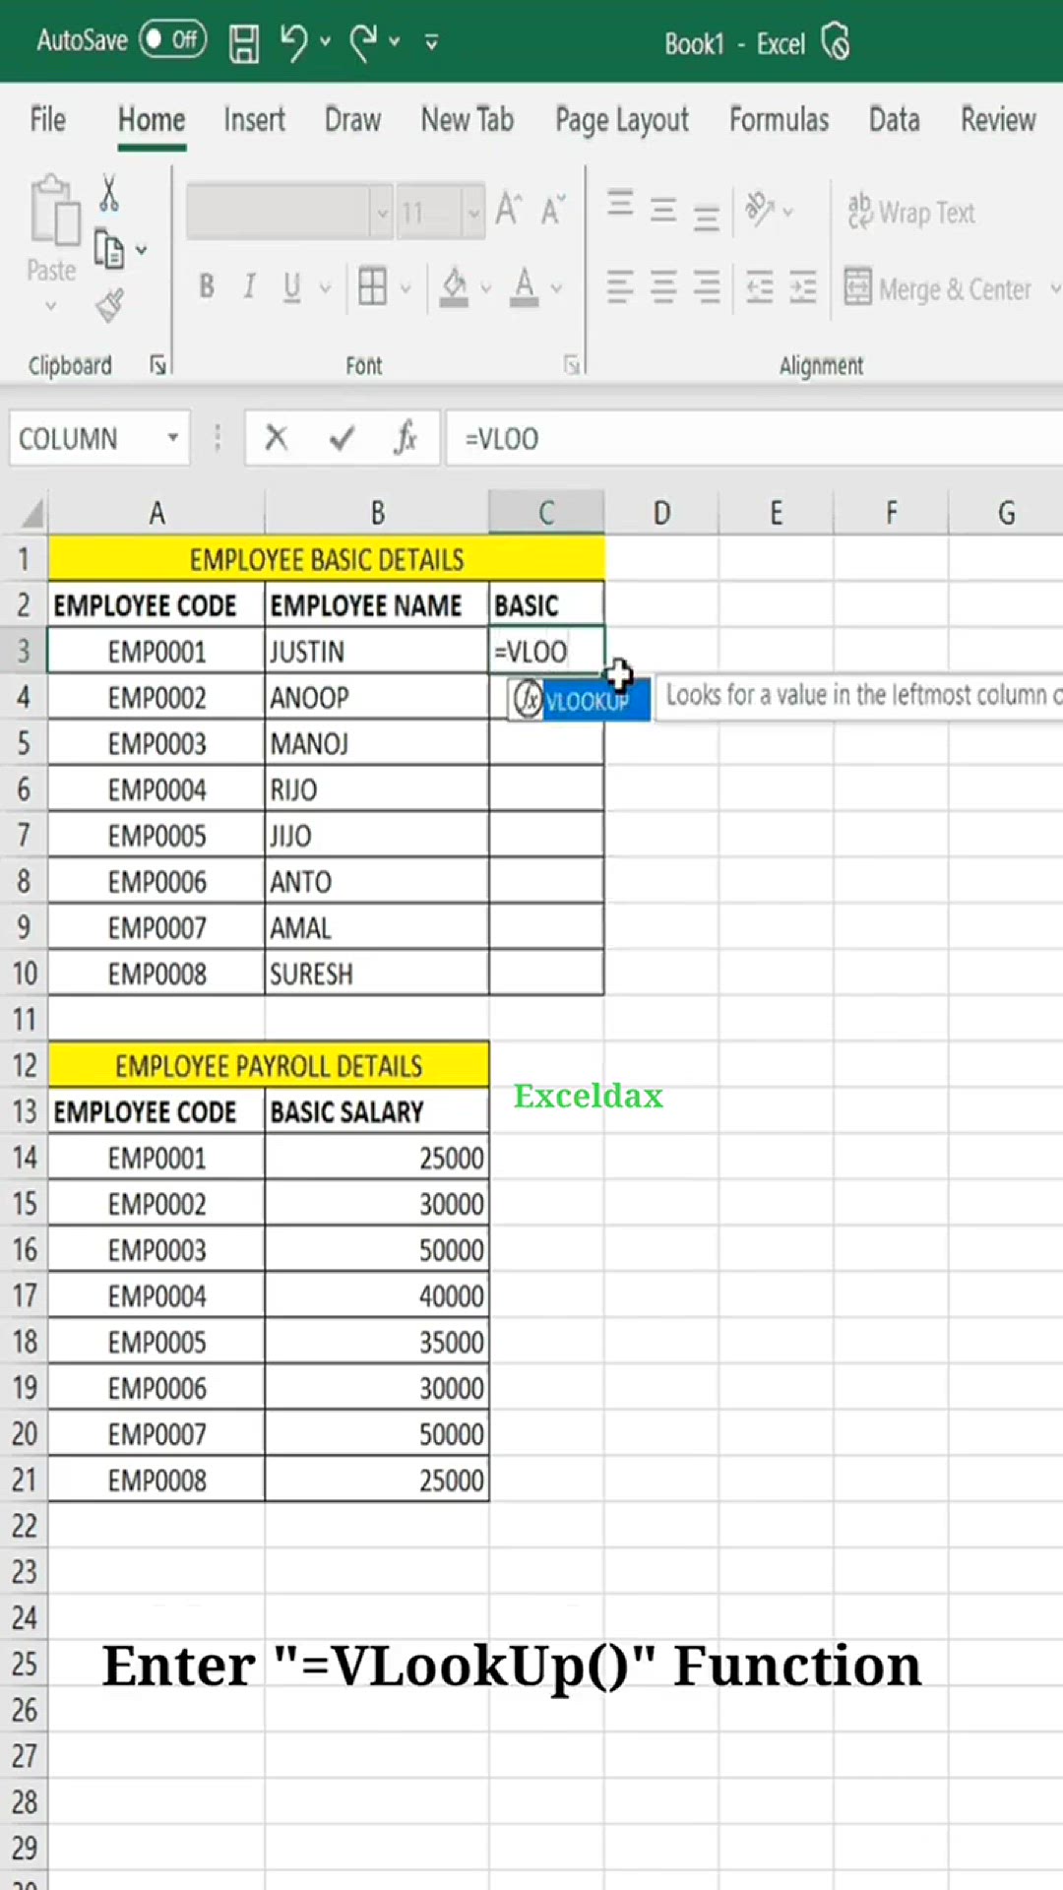Click the Fill Color bucket icon

click(x=454, y=286)
